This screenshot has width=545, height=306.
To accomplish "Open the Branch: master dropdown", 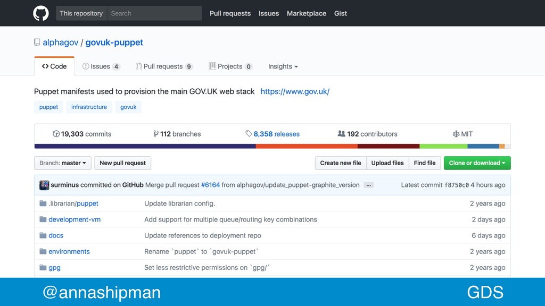I will click(x=63, y=163).
